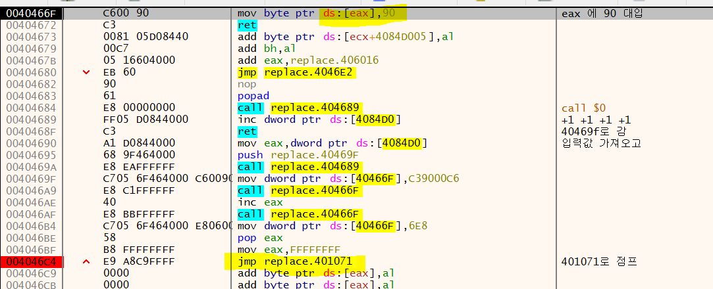
Task: Select address 00404682
Action: (x=32, y=84)
